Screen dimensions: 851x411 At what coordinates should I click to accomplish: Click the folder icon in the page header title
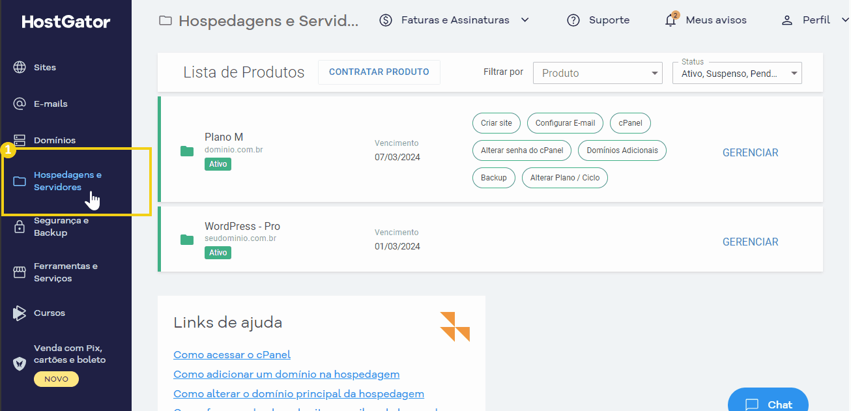coord(166,21)
